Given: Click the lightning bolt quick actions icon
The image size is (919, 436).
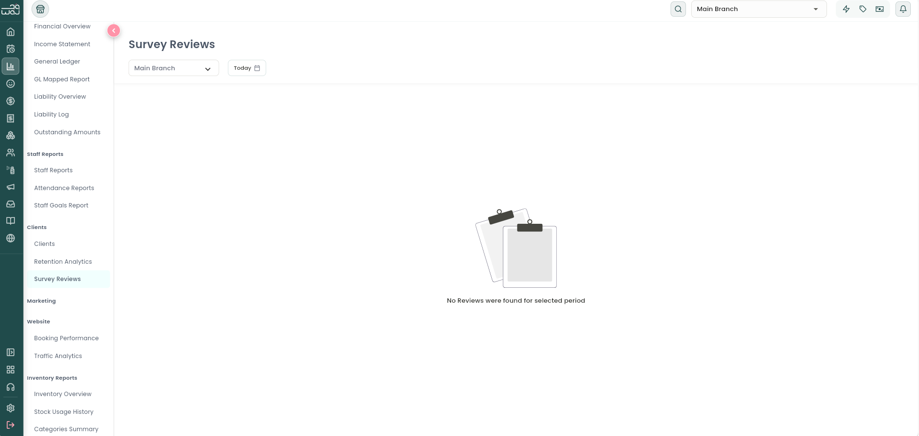Looking at the screenshot, I should pyautogui.click(x=846, y=9).
